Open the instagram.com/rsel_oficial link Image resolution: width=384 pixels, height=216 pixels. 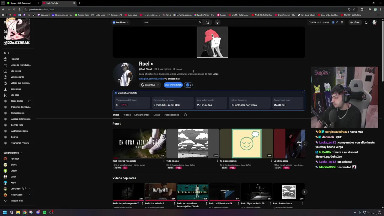click(151, 79)
